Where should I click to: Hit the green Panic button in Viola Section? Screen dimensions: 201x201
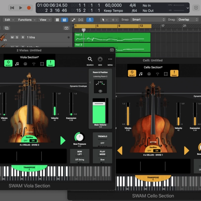click(x=51, y=63)
